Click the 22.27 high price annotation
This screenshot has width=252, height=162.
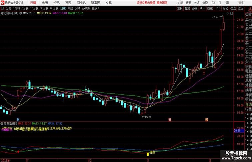click(x=215, y=17)
